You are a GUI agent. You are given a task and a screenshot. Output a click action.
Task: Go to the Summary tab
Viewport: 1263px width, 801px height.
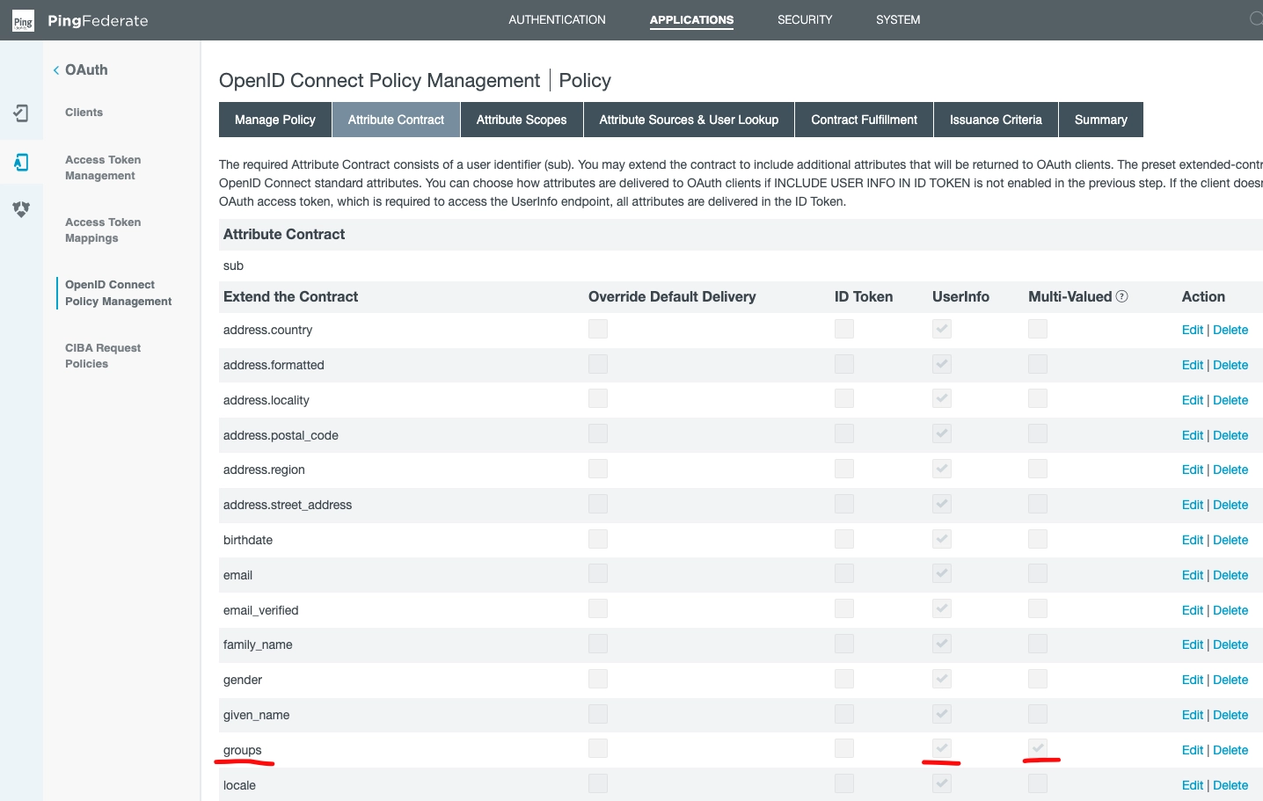point(1100,120)
